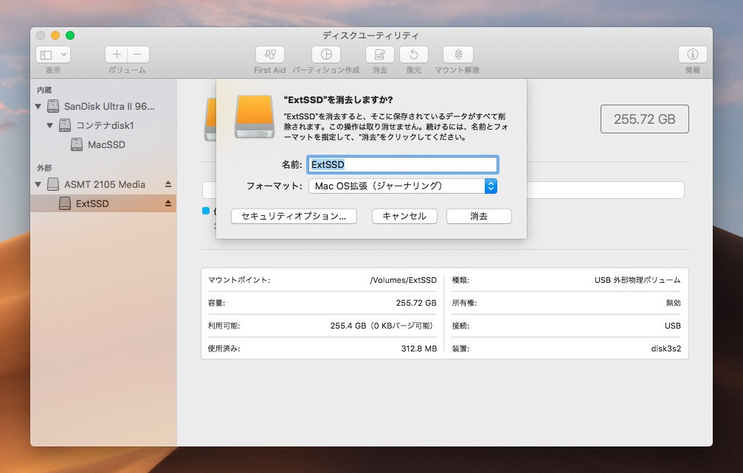743x473 pixels.
Task: Open the format (フォーマット) dropdown
Action: point(402,186)
